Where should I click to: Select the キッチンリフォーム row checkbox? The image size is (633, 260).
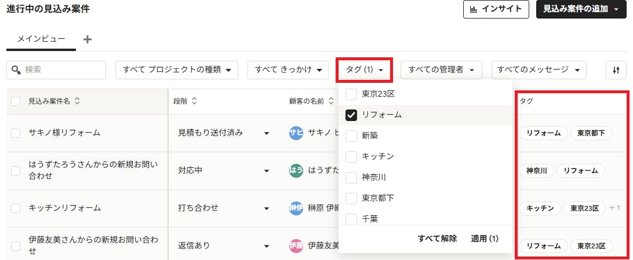(x=16, y=208)
